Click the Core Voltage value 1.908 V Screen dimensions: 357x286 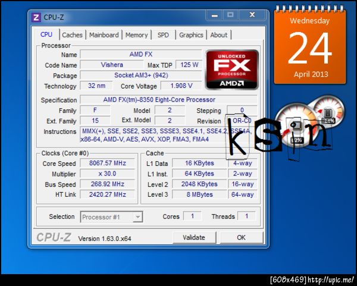coord(181,86)
